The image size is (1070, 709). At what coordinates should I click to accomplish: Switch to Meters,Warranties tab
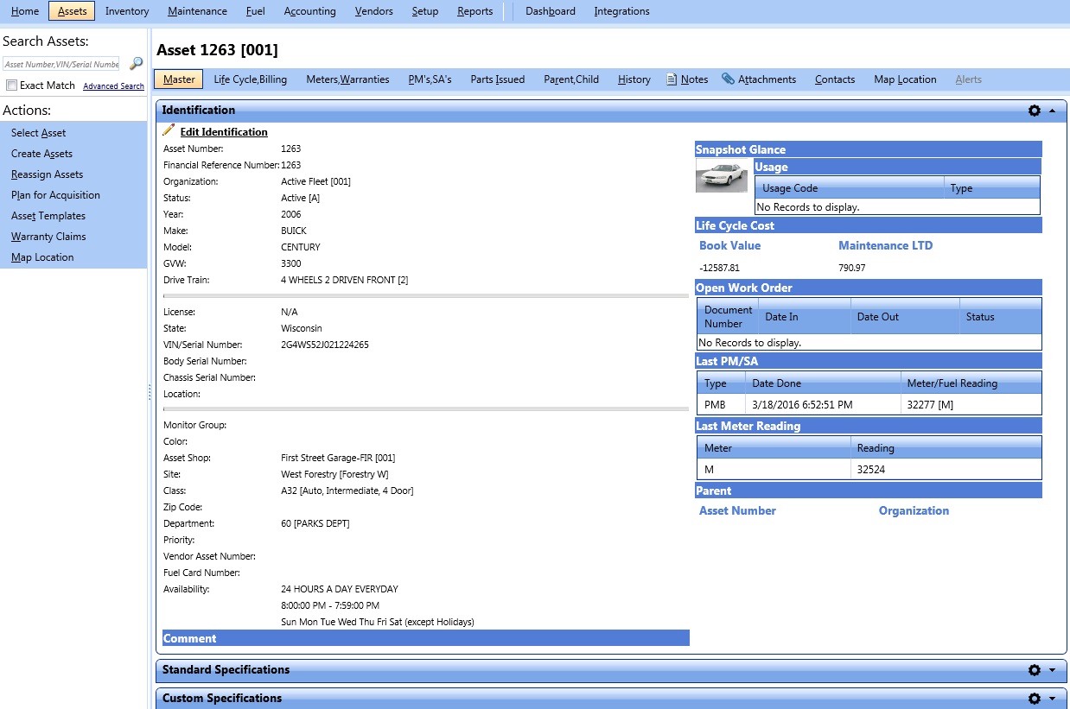(x=347, y=79)
